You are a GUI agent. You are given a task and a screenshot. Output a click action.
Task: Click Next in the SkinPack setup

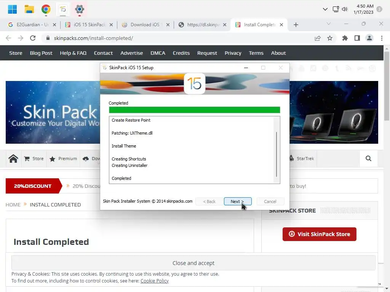click(x=238, y=202)
